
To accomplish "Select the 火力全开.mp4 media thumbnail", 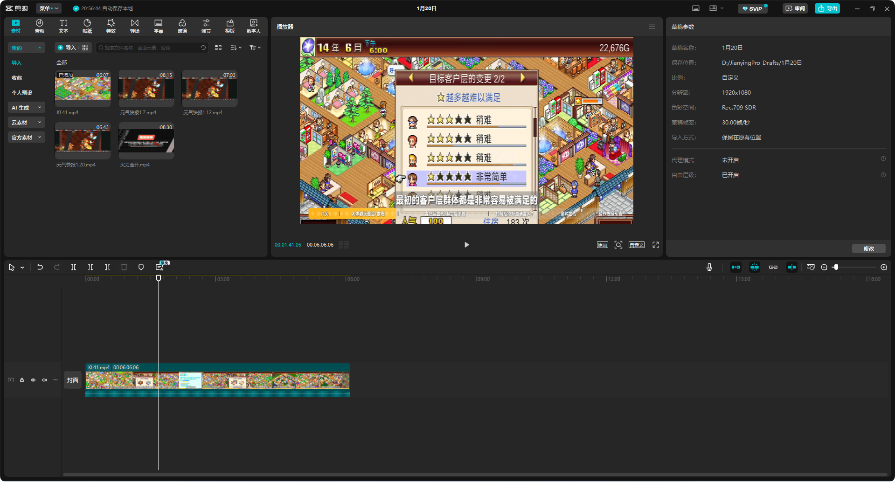I will point(146,140).
